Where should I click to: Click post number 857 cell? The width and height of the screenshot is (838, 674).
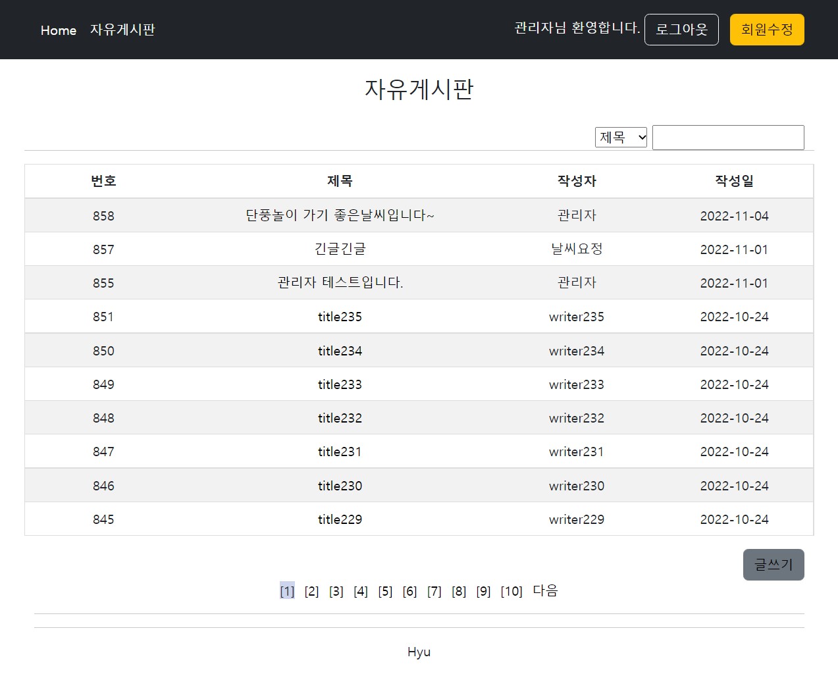(103, 249)
